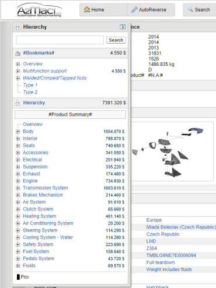The width and height of the screenshot is (216, 288).
Task: Click the A2Mac1 logo
Action: click(39, 10)
